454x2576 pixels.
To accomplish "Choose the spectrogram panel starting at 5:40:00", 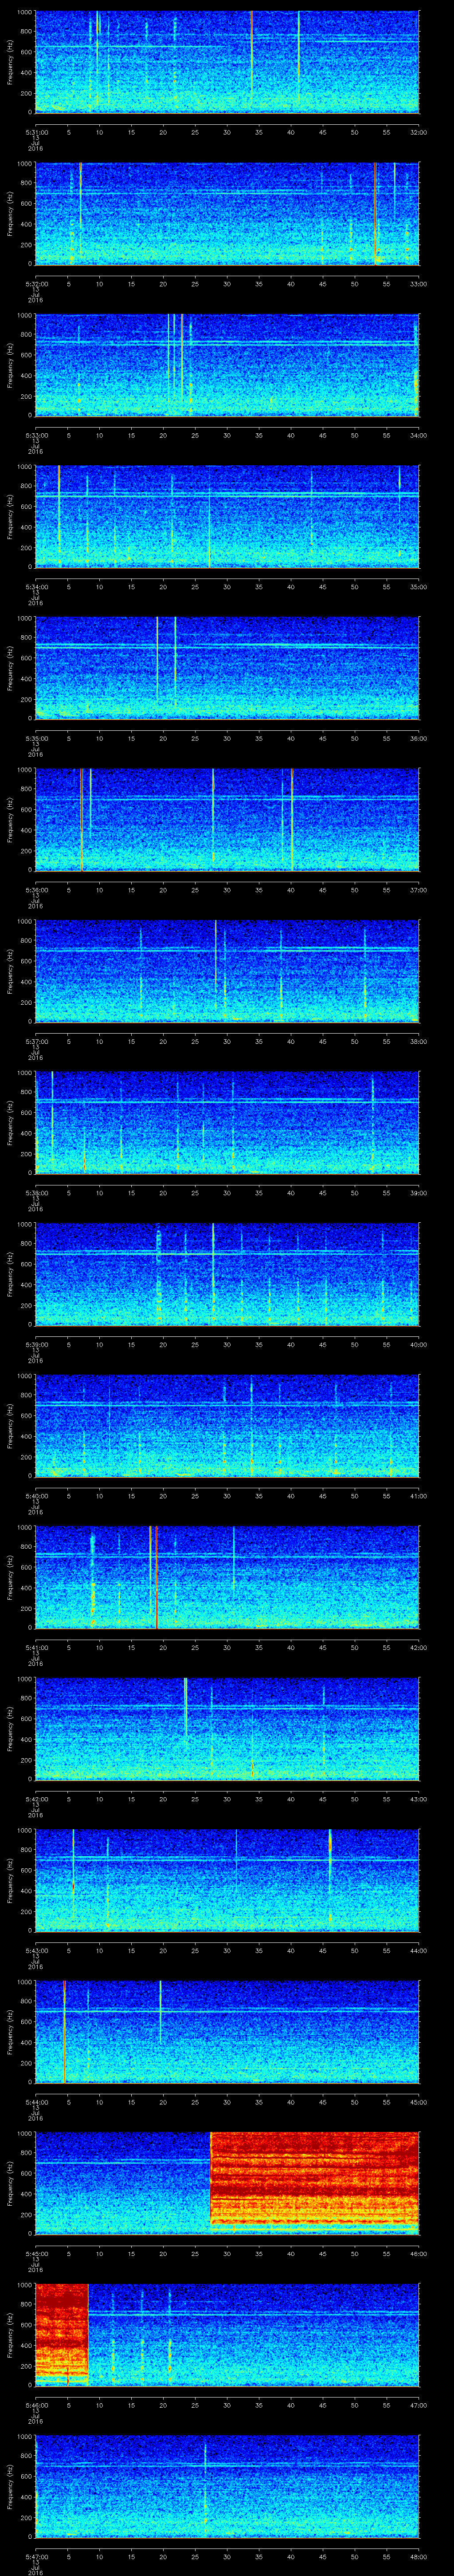I will click(x=227, y=1425).
